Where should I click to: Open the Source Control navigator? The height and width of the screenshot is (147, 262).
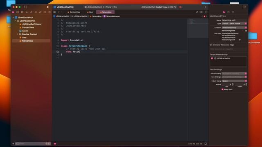click(18, 12)
